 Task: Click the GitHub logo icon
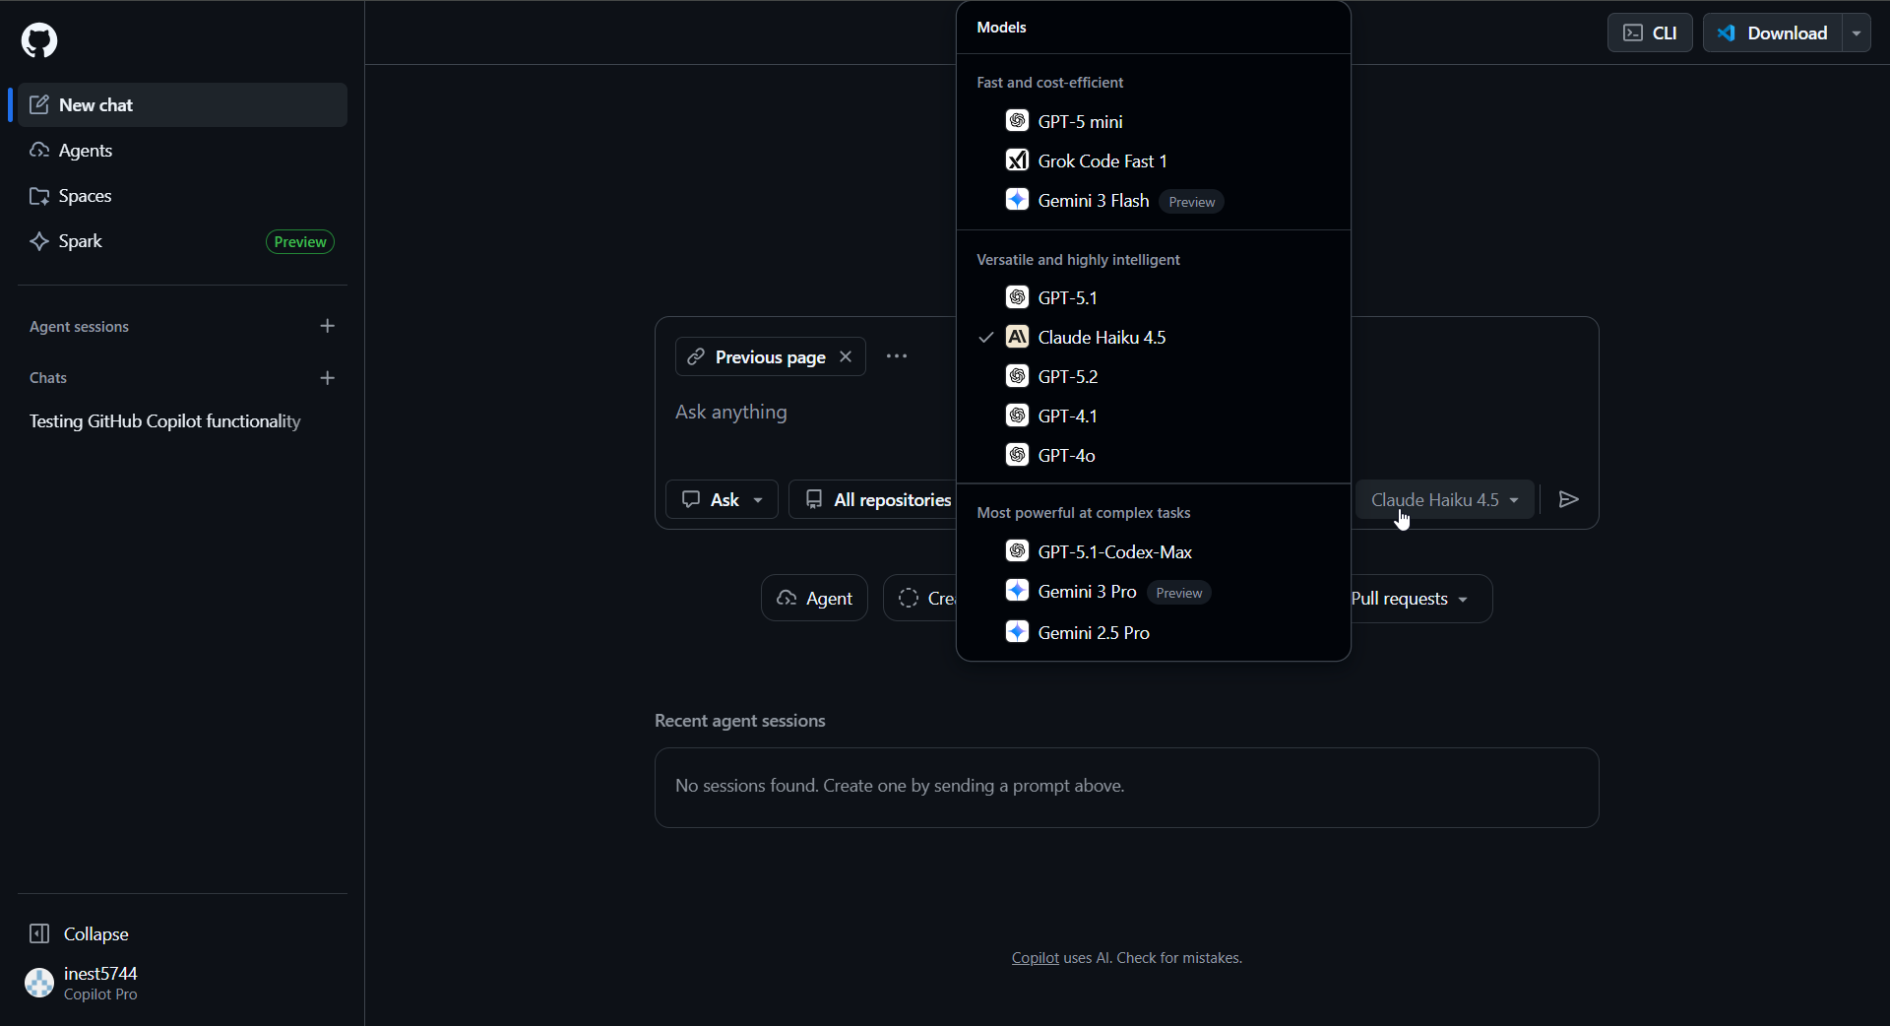[39, 40]
